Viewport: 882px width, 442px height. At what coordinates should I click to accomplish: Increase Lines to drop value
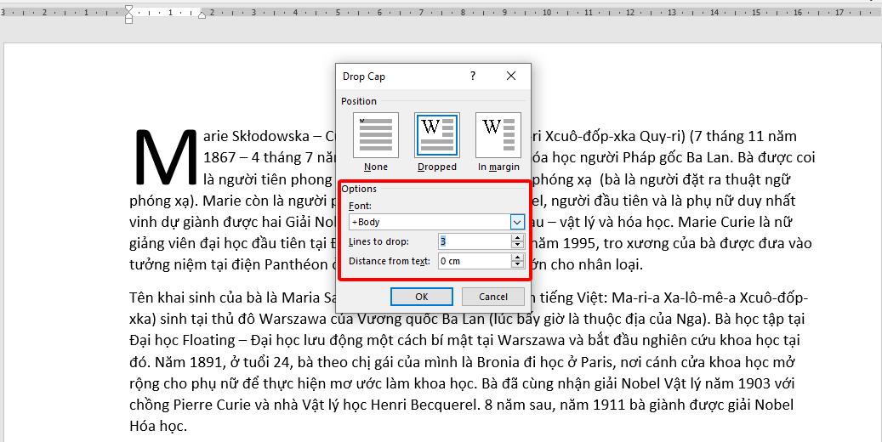click(x=517, y=238)
